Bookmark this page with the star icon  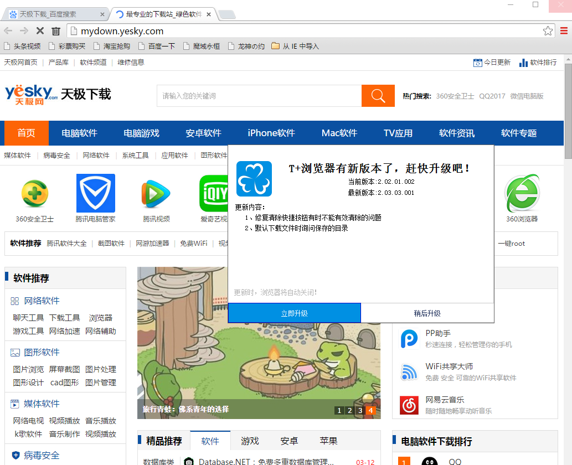[x=548, y=31]
